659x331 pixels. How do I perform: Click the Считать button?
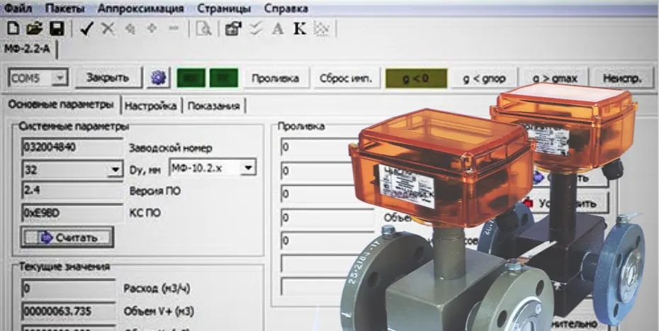point(67,237)
